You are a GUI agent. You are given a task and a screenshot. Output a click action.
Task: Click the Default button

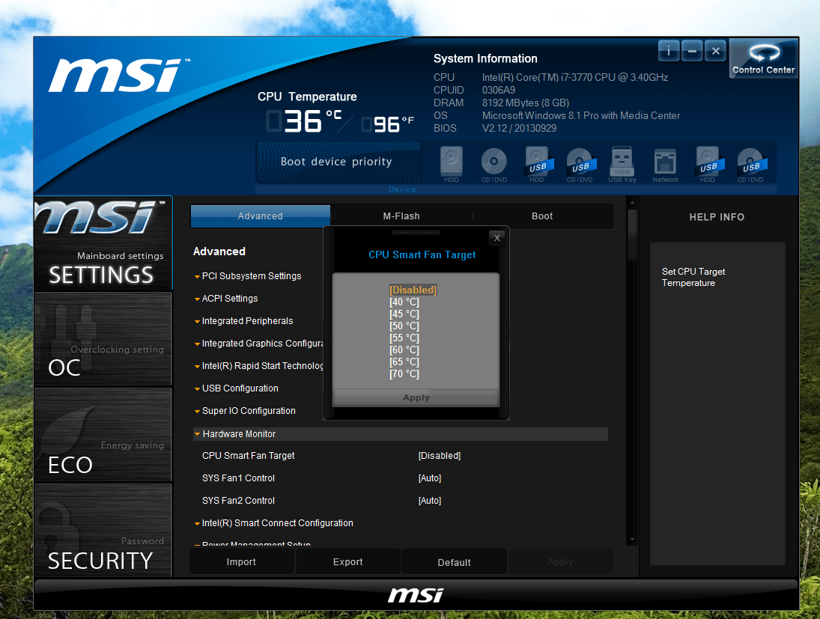click(x=455, y=563)
